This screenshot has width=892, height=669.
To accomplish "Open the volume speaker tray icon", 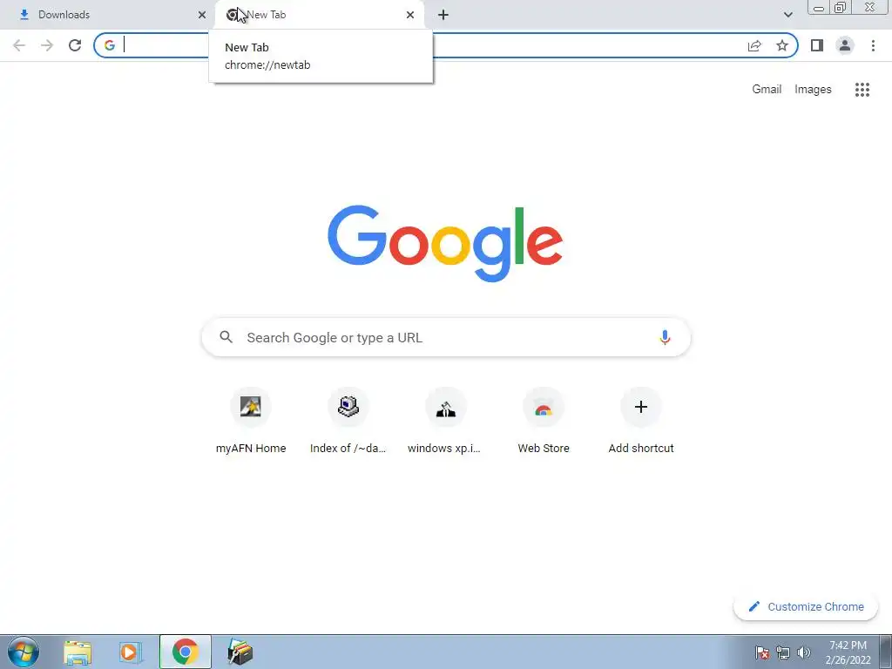I will 803,652.
